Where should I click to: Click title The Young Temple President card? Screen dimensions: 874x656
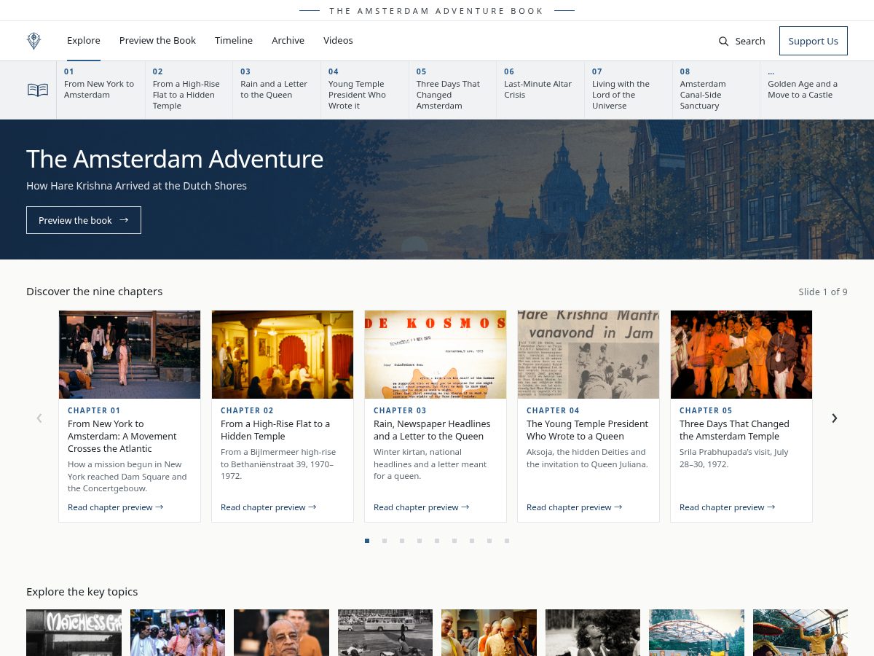click(587, 430)
